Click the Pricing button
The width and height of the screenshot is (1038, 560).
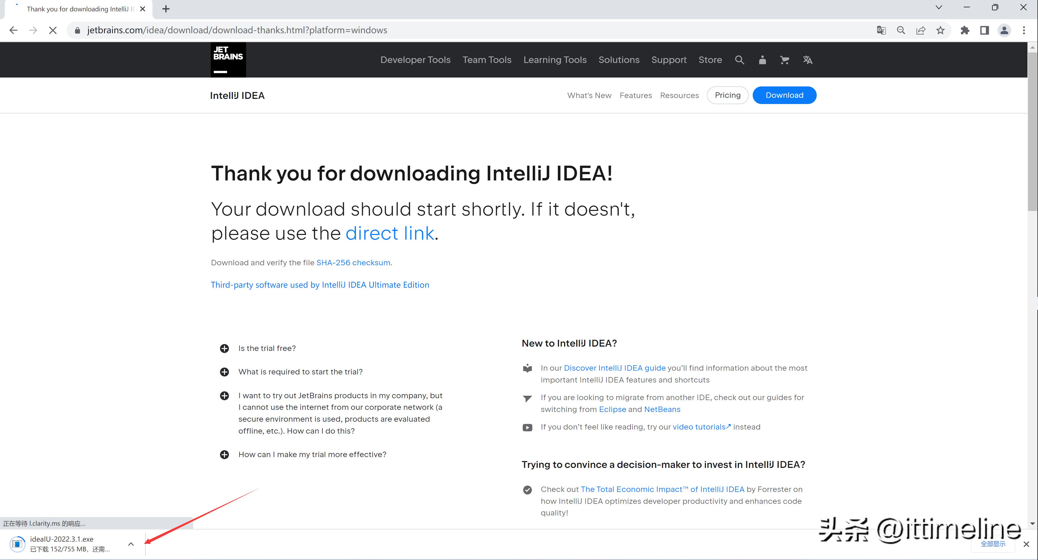(x=727, y=95)
